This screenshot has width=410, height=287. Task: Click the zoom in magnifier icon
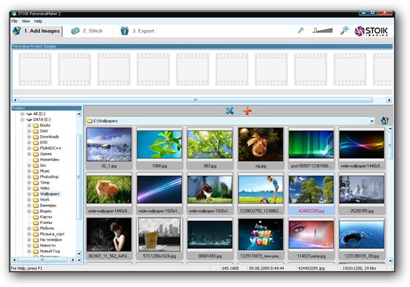point(344,31)
